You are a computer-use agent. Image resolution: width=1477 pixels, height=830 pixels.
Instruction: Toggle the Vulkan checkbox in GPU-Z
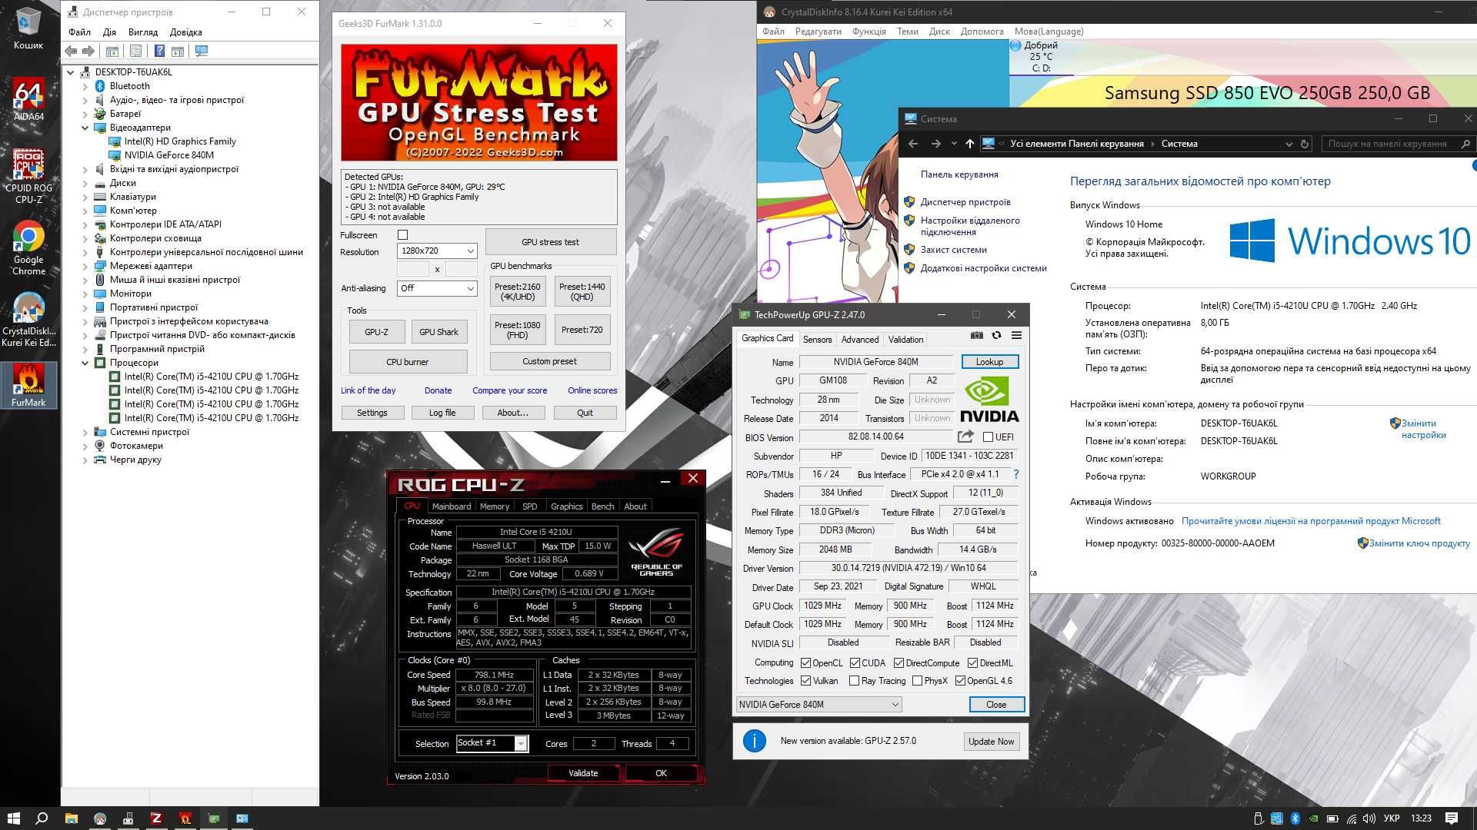pos(805,681)
